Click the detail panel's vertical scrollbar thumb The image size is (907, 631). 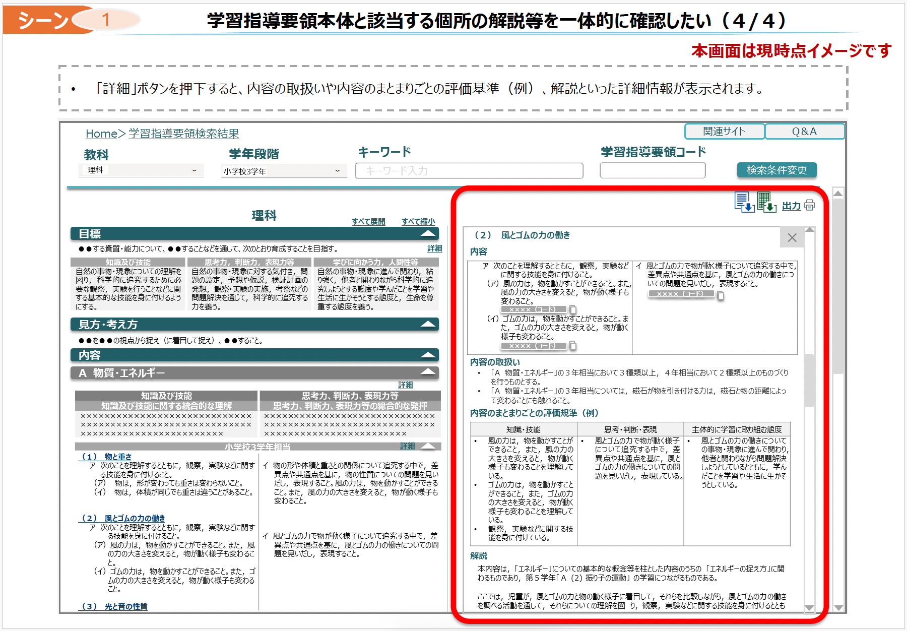pos(810,380)
